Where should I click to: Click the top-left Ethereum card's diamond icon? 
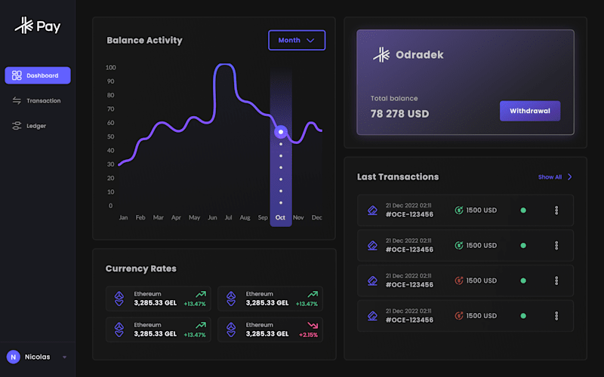pyautogui.click(x=119, y=299)
